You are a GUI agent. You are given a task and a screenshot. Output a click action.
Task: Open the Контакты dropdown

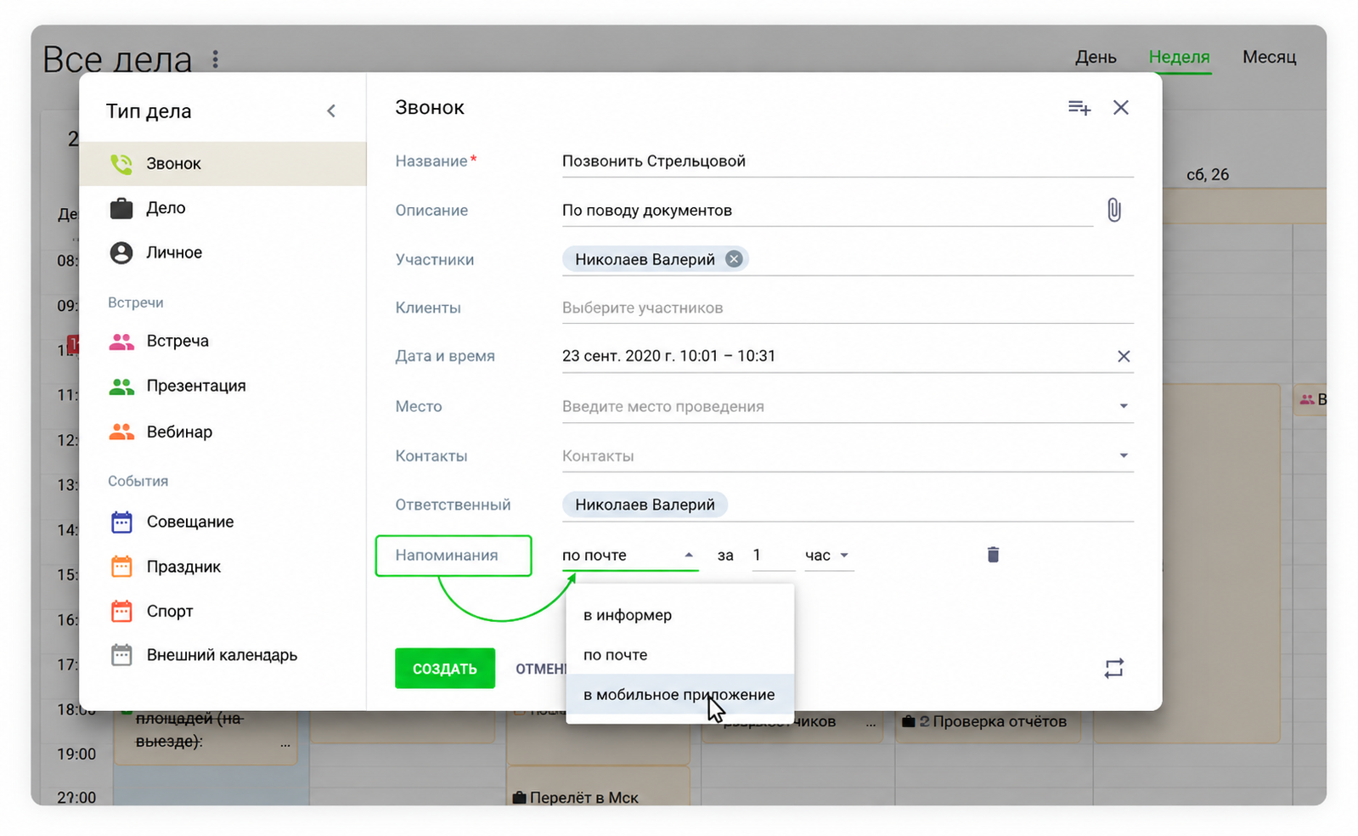pos(848,456)
